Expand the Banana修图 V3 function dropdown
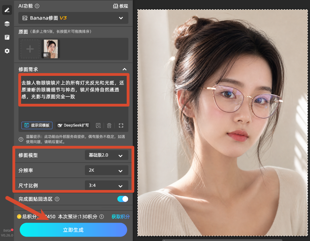 pyautogui.click(x=73, y=18)
